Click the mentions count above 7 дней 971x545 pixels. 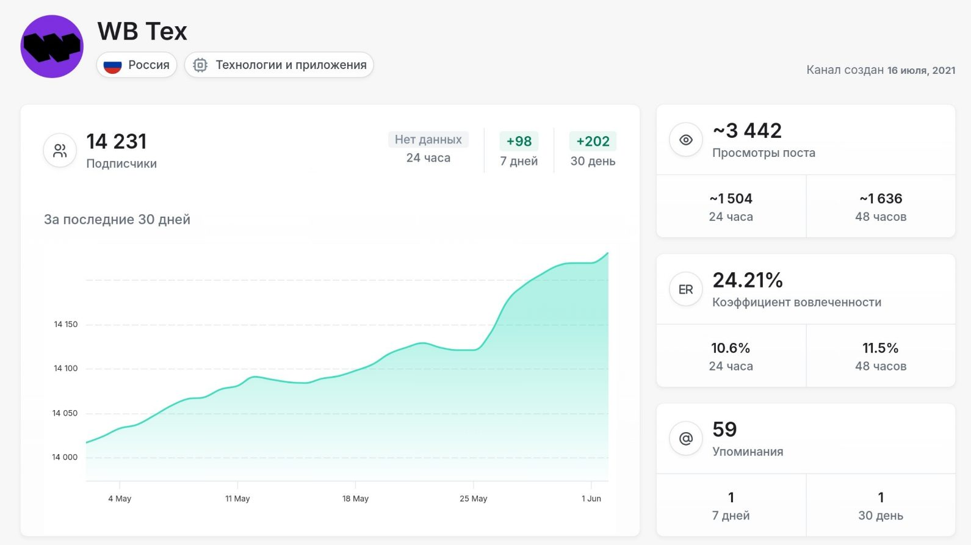[731, 497]
